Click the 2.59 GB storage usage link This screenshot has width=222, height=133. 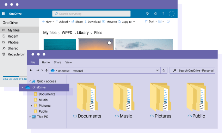(x=15, y=79)
